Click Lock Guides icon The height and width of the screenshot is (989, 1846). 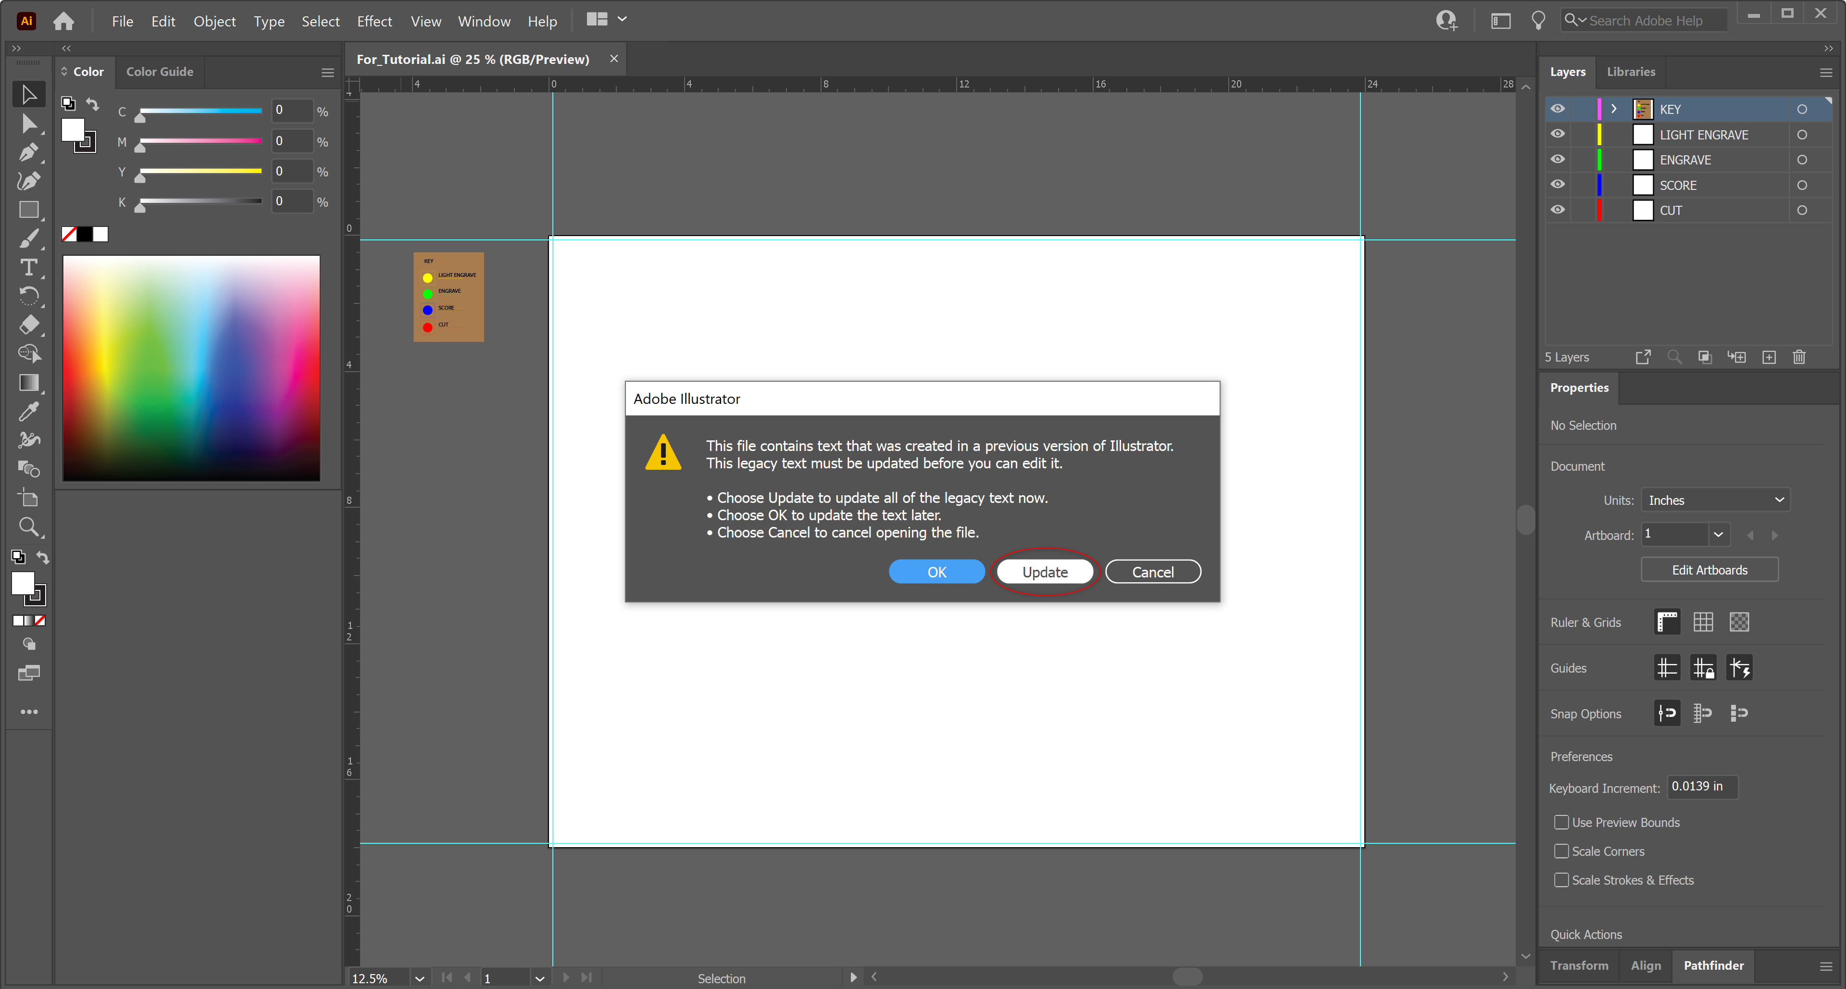[x=1703, y=668]
